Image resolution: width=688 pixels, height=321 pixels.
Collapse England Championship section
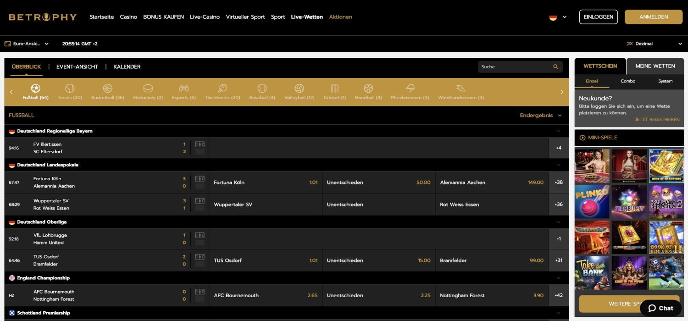click(558, 278)
